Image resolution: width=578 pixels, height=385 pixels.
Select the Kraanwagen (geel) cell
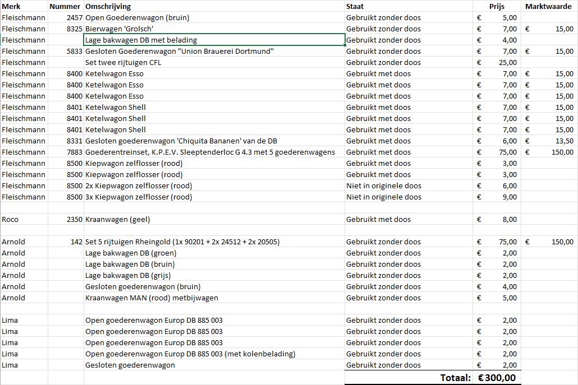[x=214, y=219]
